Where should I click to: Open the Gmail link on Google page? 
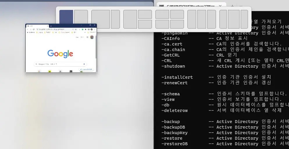click(x=77, y=37)
